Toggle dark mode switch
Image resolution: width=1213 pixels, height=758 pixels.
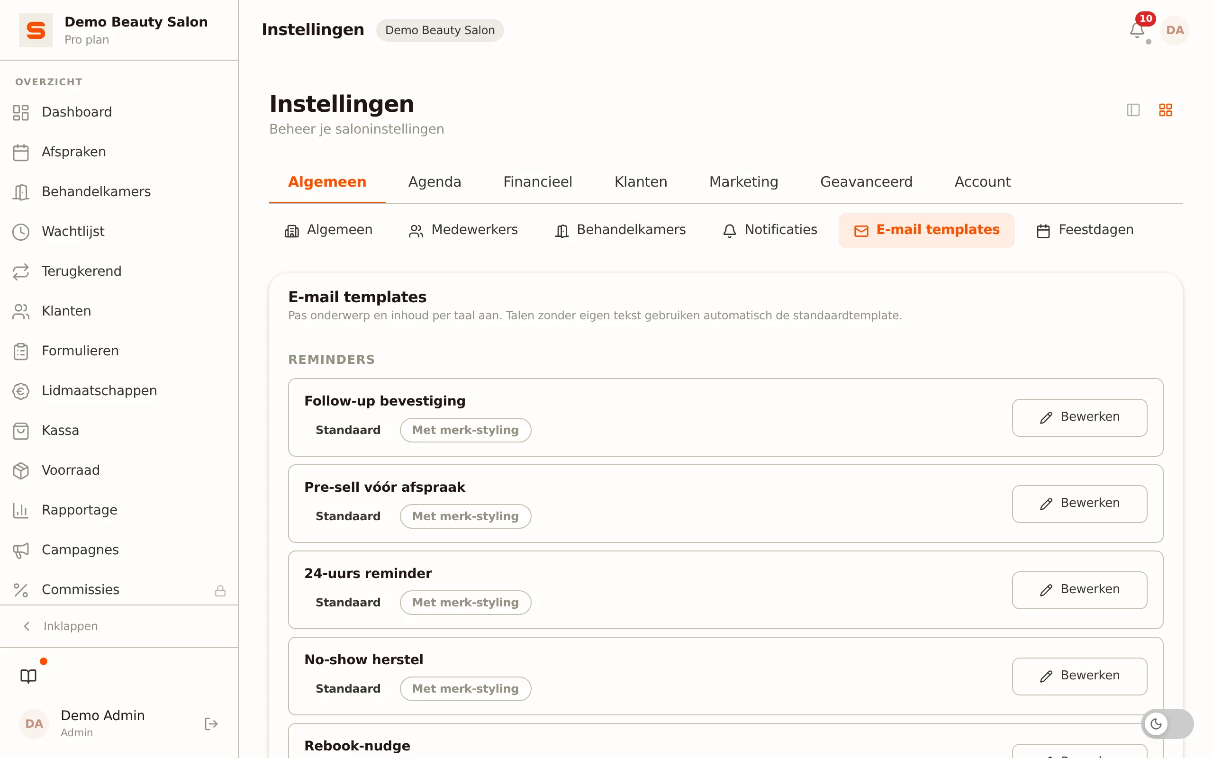pyautogui.click(x=1167, y=723)
